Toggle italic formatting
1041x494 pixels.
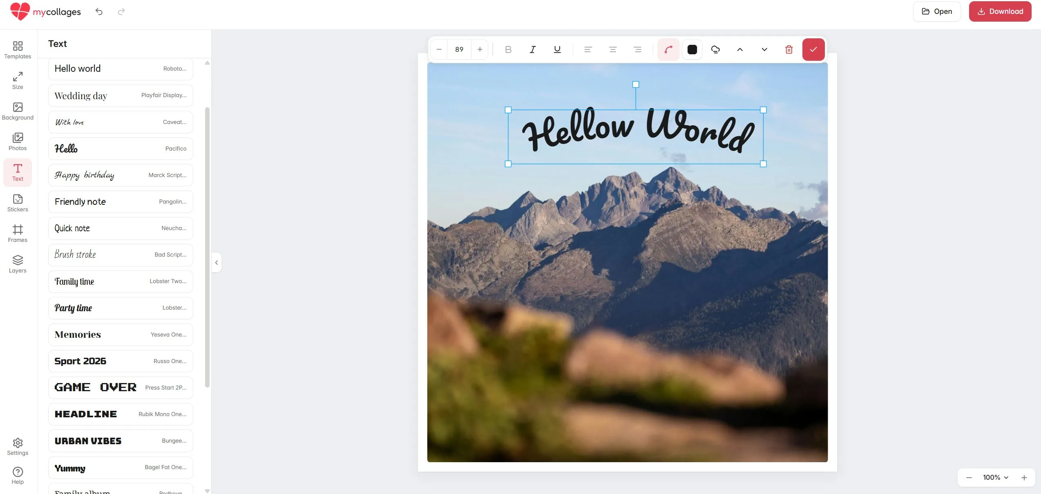click(x=533, y=49)
